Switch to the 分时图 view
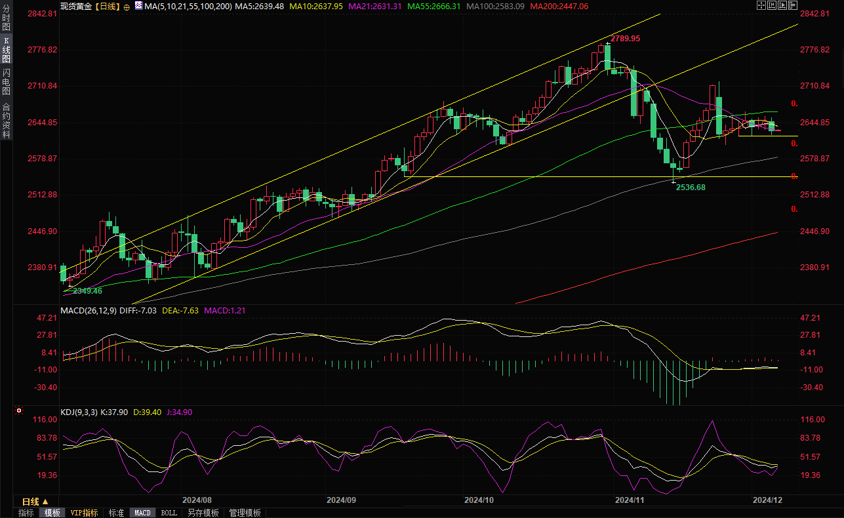The height and width of the screenshot is (518, 844). 6,18
